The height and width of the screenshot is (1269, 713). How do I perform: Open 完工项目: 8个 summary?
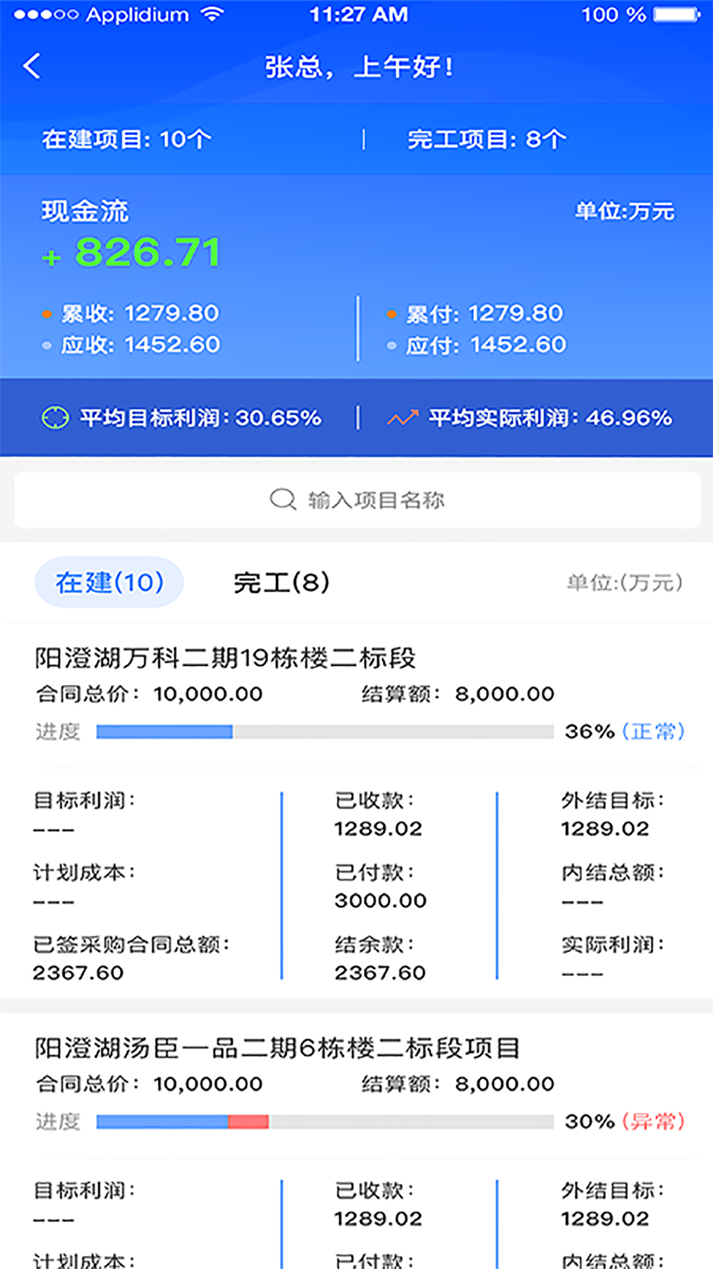487,139
